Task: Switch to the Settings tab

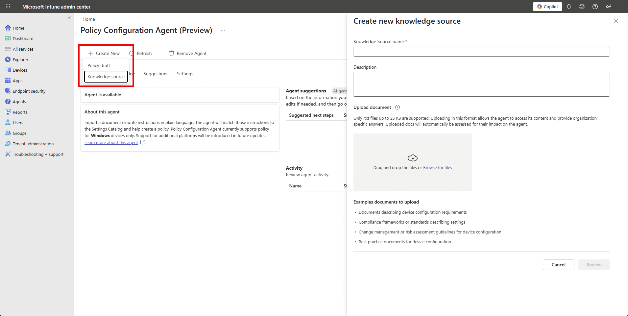Action: [185, 74]
